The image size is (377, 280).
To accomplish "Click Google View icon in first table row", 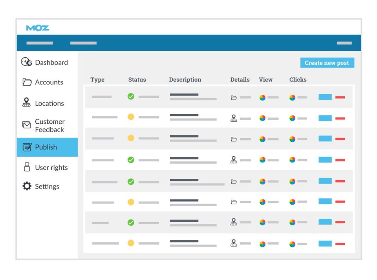I will (x=262, y=97).
